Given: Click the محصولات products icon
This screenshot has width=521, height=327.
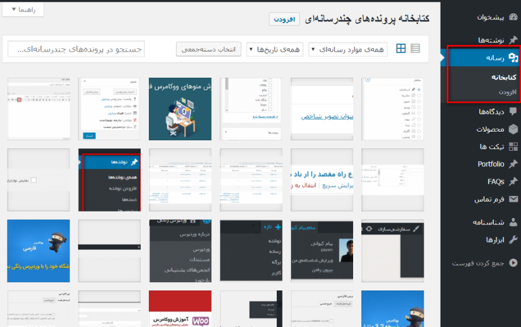Looking at the screenshot, I should [x=513, y=129].
